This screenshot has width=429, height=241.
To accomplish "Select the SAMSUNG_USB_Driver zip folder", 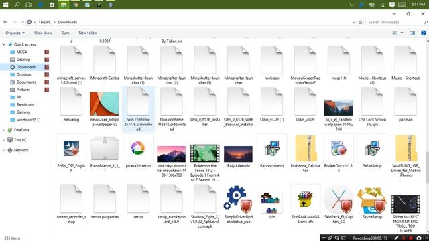I will [x=406, y=149].
